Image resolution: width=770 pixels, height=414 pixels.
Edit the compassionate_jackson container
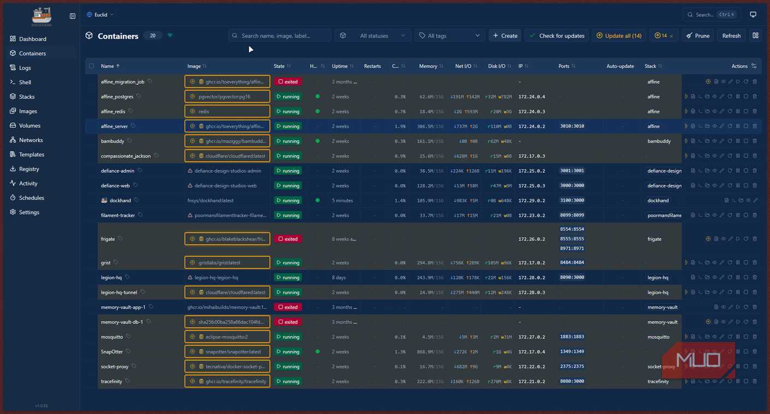point(722,156)
